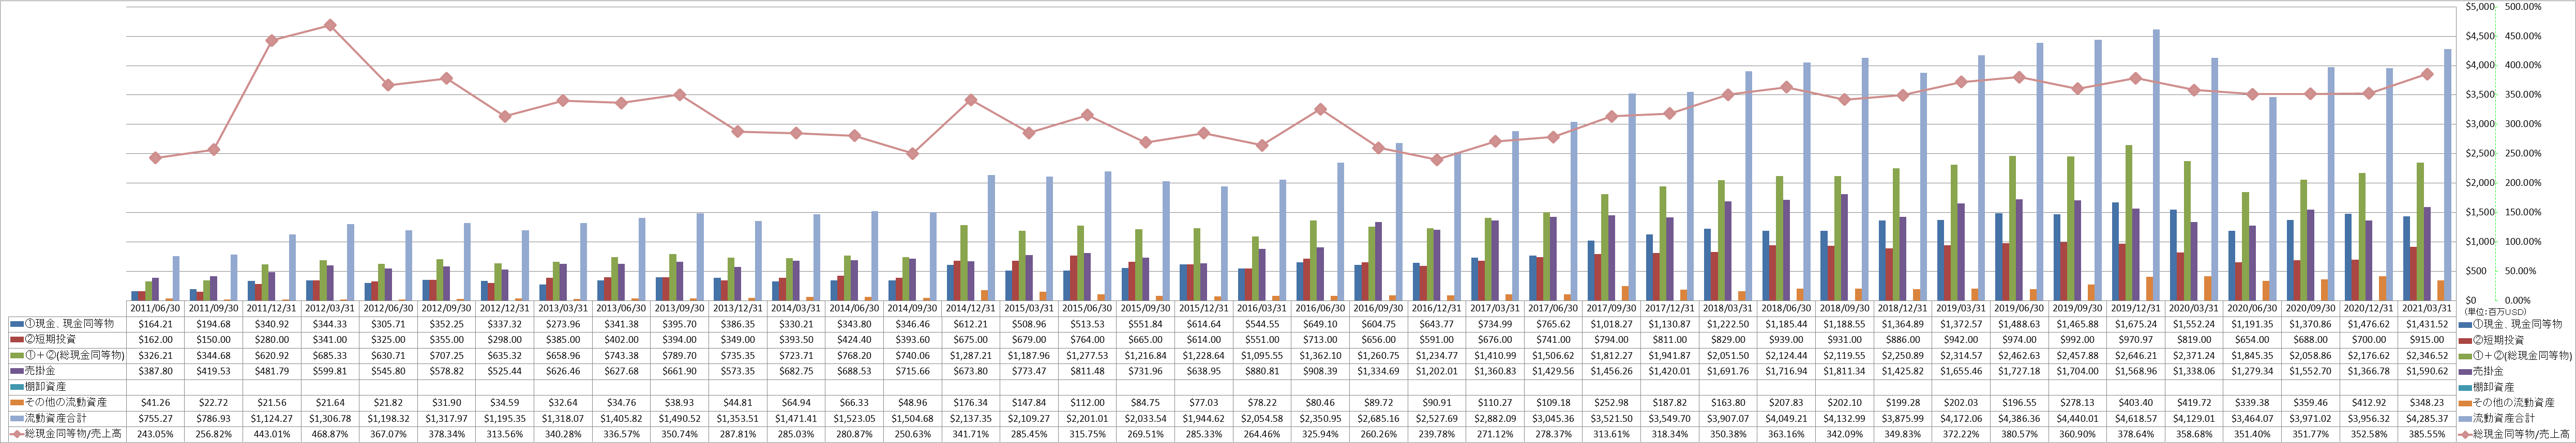Click the cell showing $273.96
The width and height of the screenshot is (2576, 443).
pyautogui.click(x=562, y=324)
